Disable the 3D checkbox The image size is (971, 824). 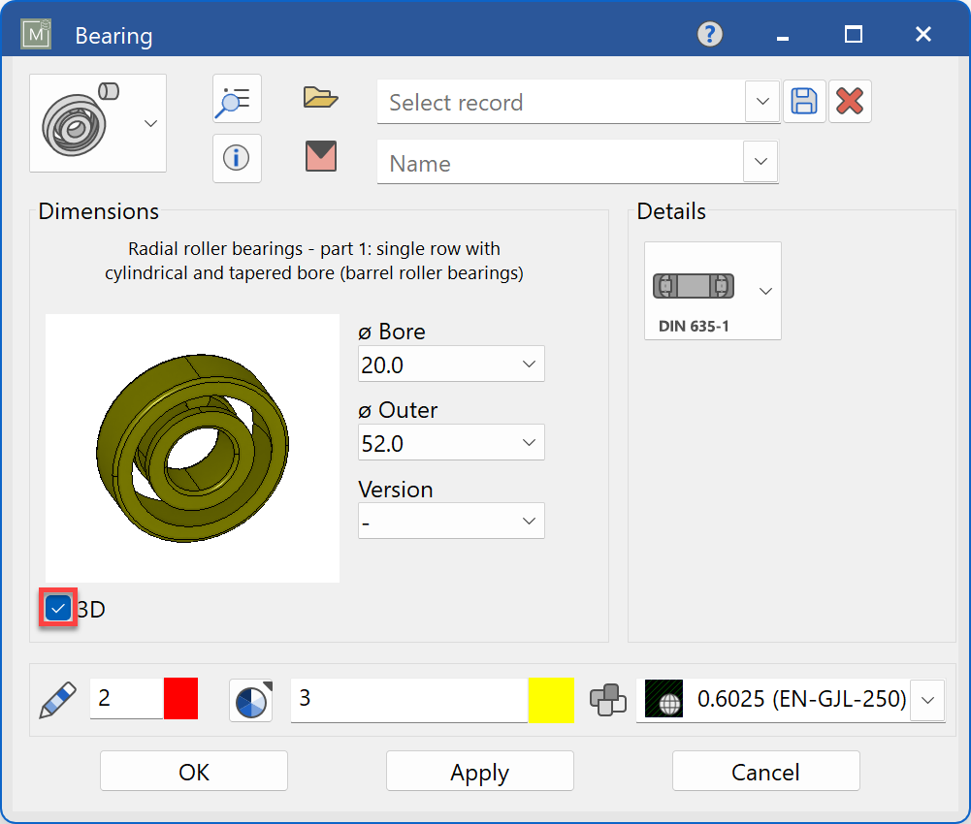pyautogui.click(x=57, y=608)
